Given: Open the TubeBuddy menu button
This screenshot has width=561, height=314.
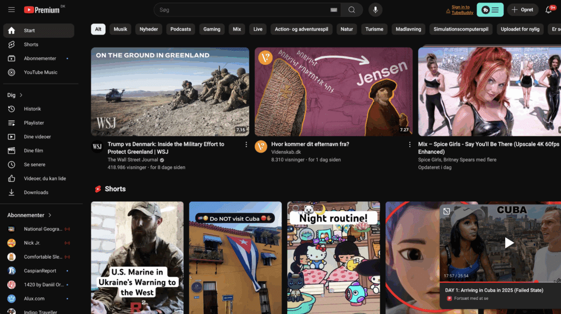Looking at the screenshot, I should (490, 10).
